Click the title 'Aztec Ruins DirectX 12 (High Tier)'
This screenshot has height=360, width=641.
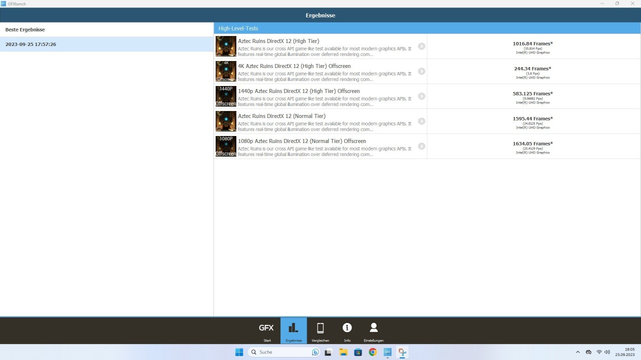click(278, 41)
